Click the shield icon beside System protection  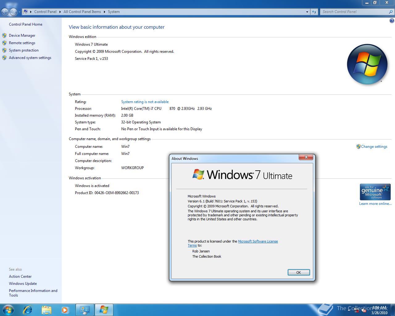(x=4, y=50)
